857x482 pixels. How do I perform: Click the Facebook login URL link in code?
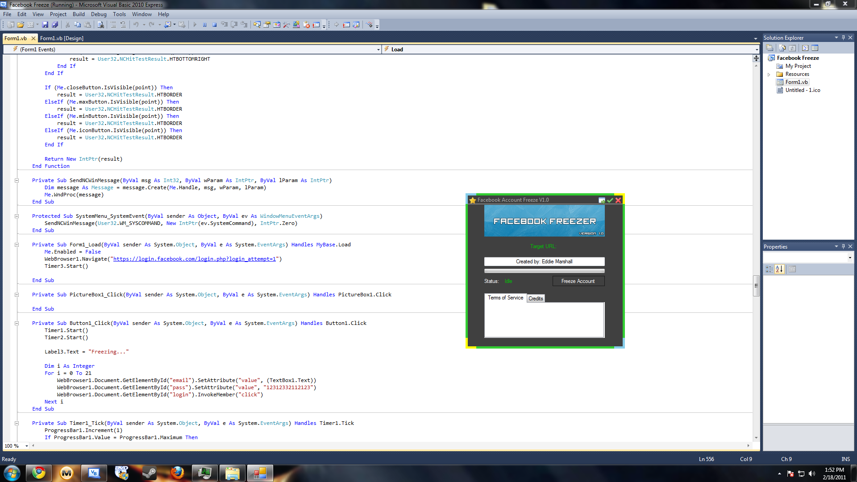click(194, 259)
